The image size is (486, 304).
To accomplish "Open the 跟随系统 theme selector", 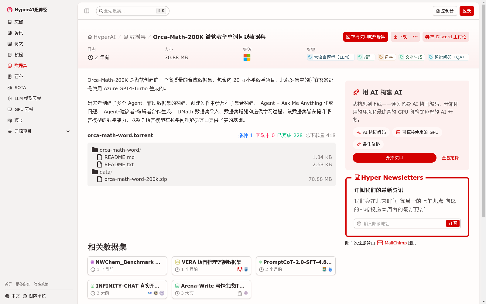I will click(x=34, y=296).
